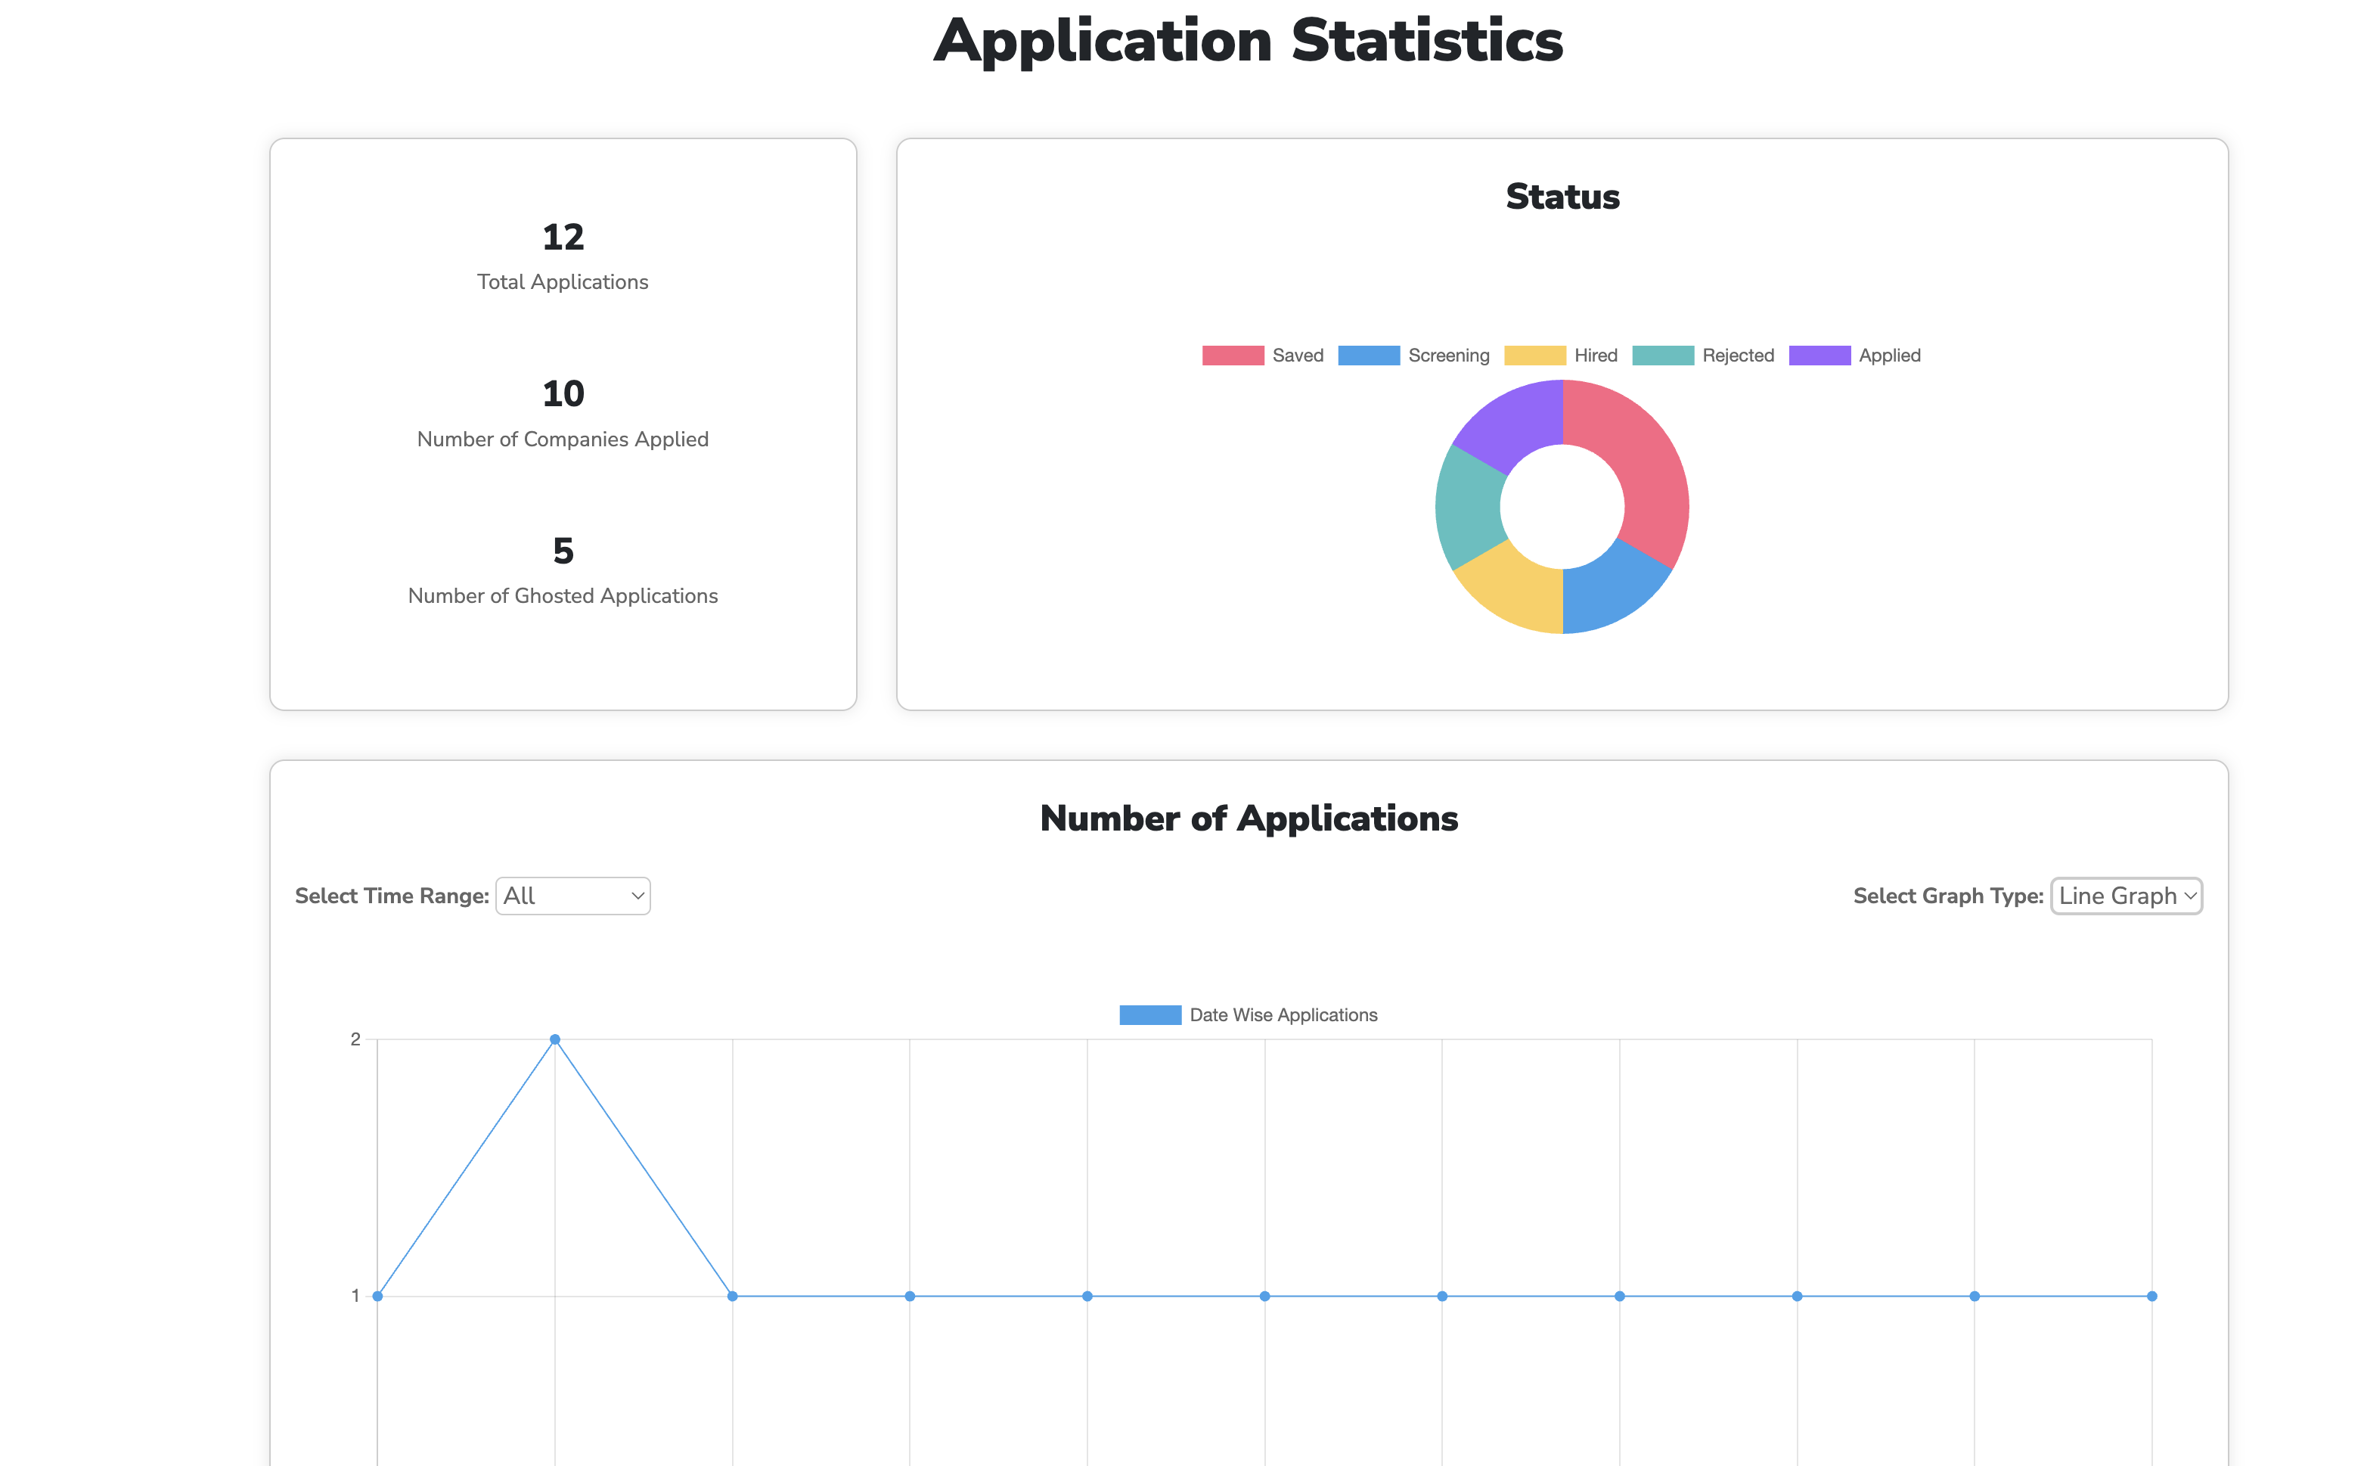The height and width of the screenshot is (1466, 2367).
Task: Toggle the Applied legend color swatch
Action: [1820, 355]
